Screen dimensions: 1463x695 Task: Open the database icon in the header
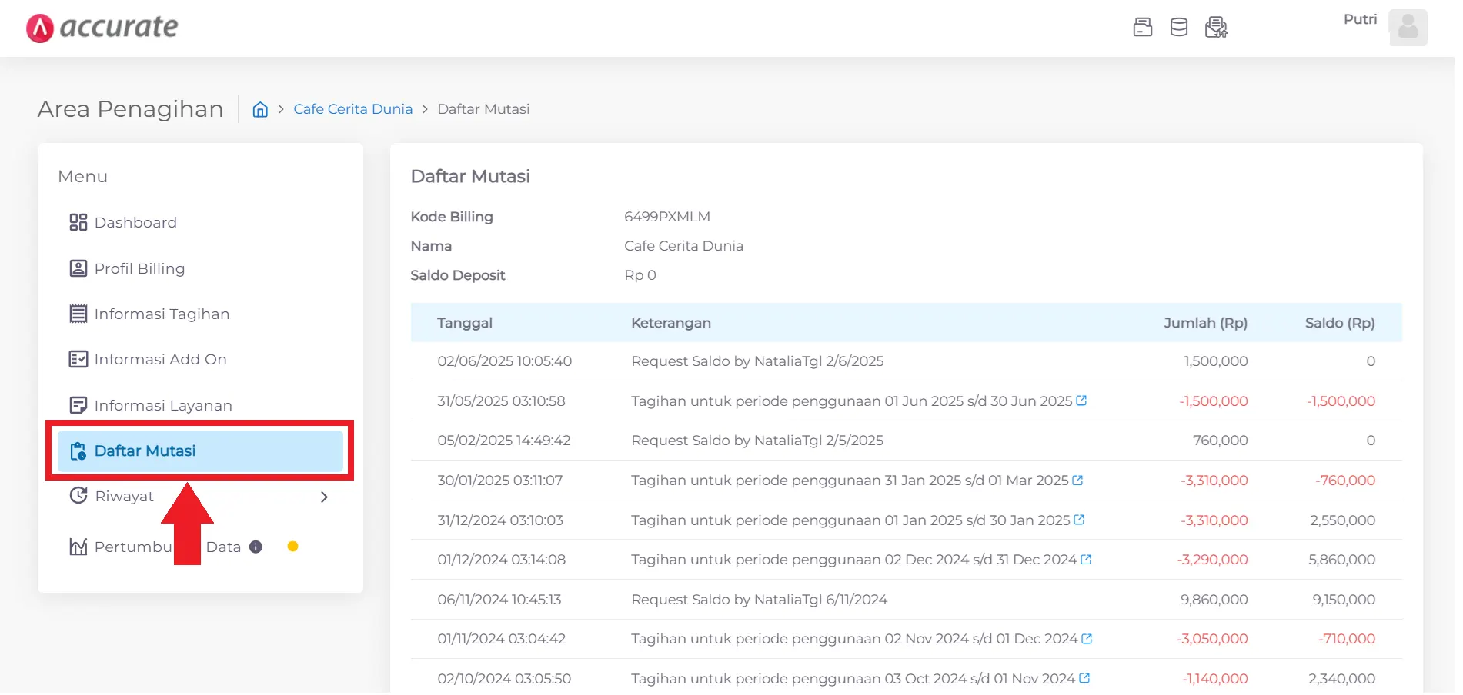pyautogui.click(x=1179, y=26)
